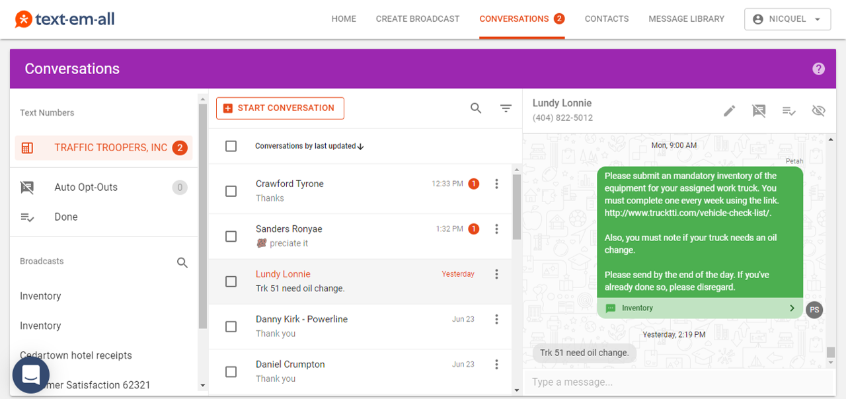
Task: Expand the Inventory broadcast chevron in message
Action: [x=792, y=308]
